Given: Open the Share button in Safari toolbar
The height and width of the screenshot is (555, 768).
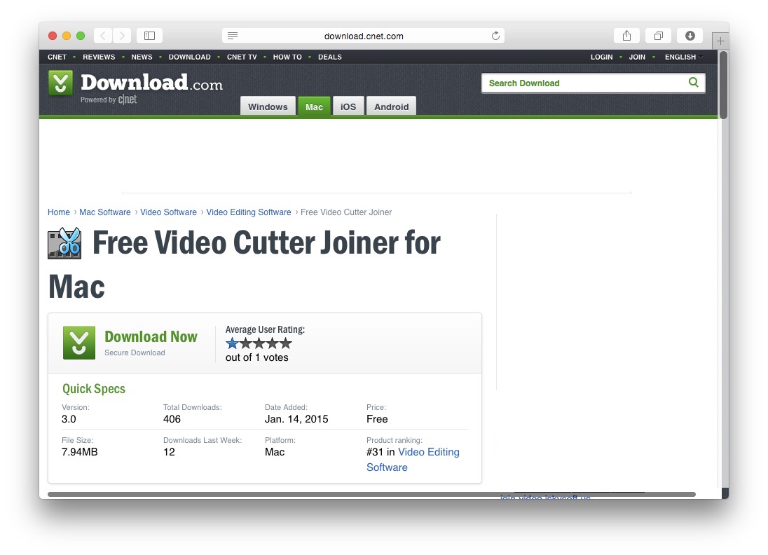Looking at the screenshot, I should [x=626, y=36].
